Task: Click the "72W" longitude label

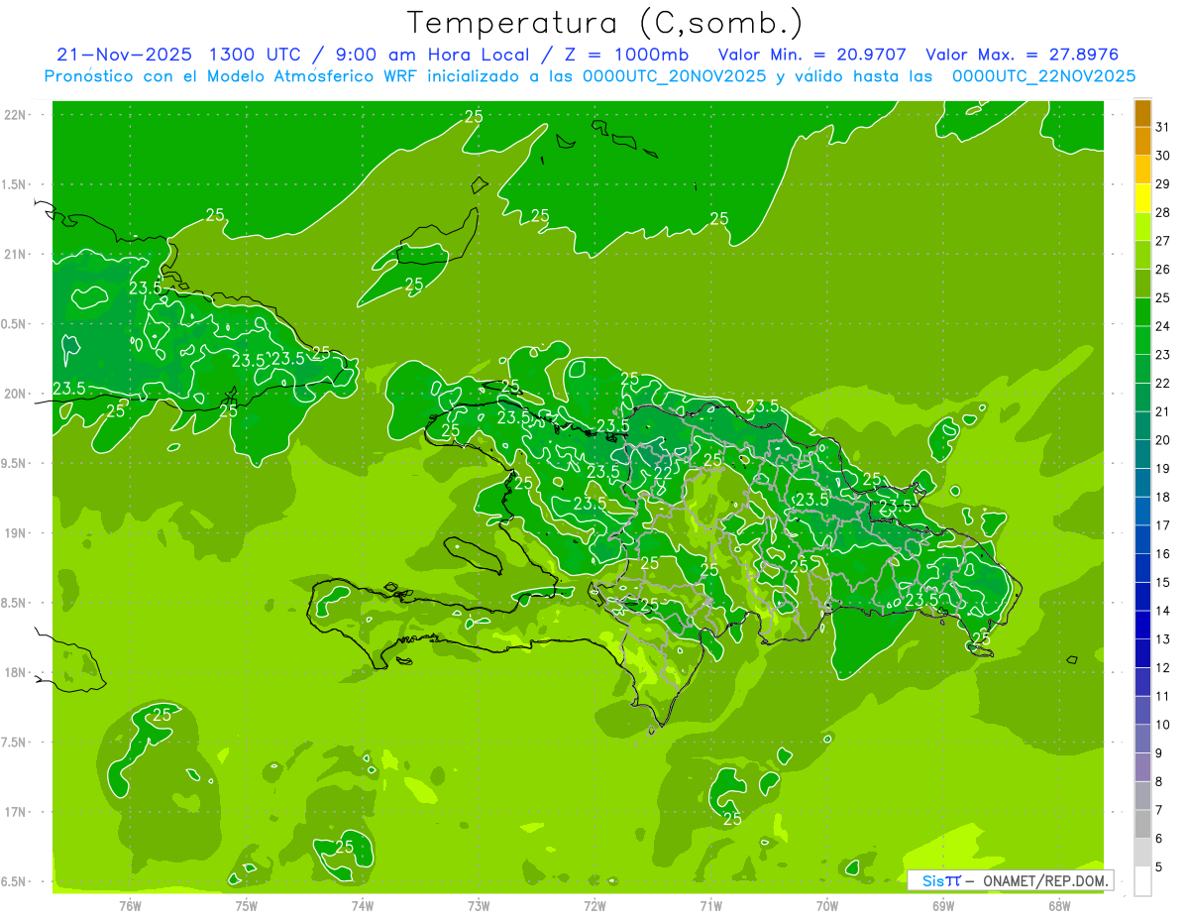Action: click(594, 905)
